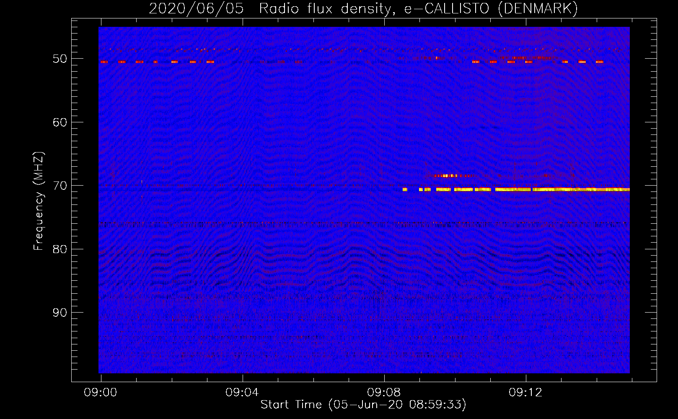The image size is (678, 419).
Task: Click the bright yellow emission band near 71 MHz
Action: tap(516, 190)
